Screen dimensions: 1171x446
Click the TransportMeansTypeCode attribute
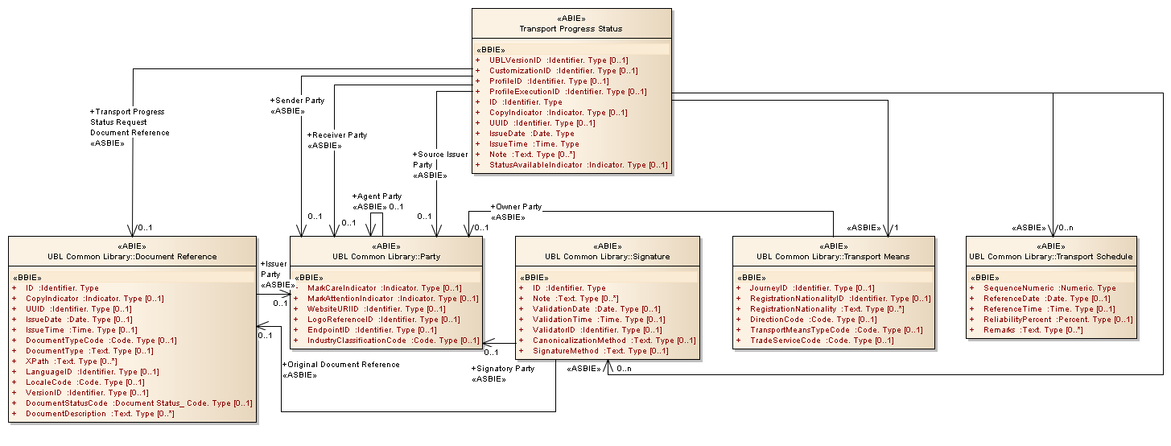(836, 330)
